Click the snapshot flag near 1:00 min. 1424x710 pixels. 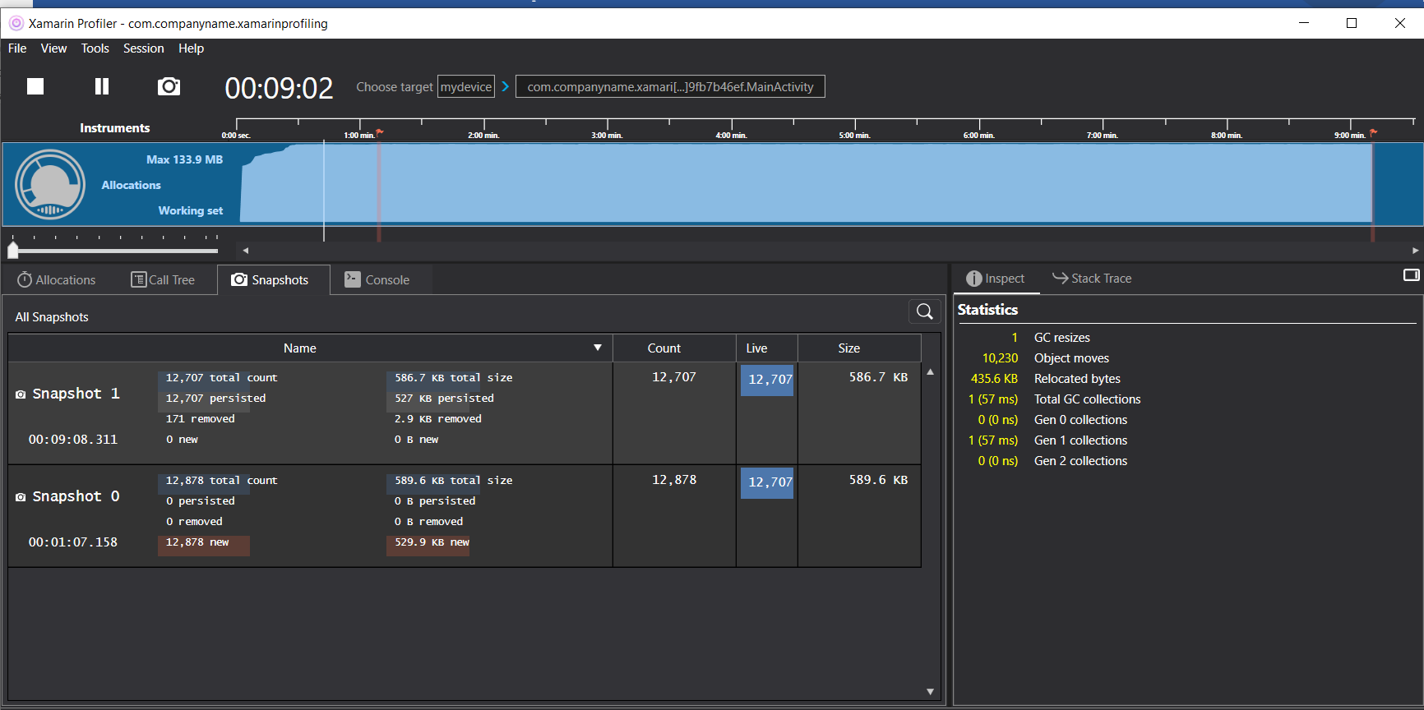click(380, 131)
